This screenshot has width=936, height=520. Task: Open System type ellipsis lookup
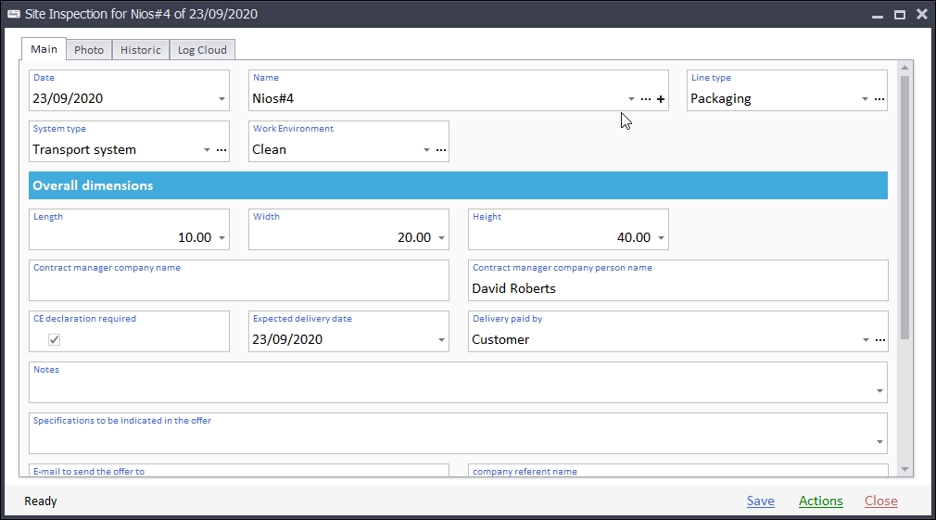coord(221,150)
